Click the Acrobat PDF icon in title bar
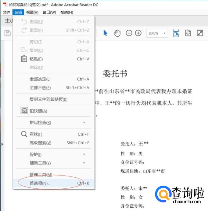 (x=5, y=5)
